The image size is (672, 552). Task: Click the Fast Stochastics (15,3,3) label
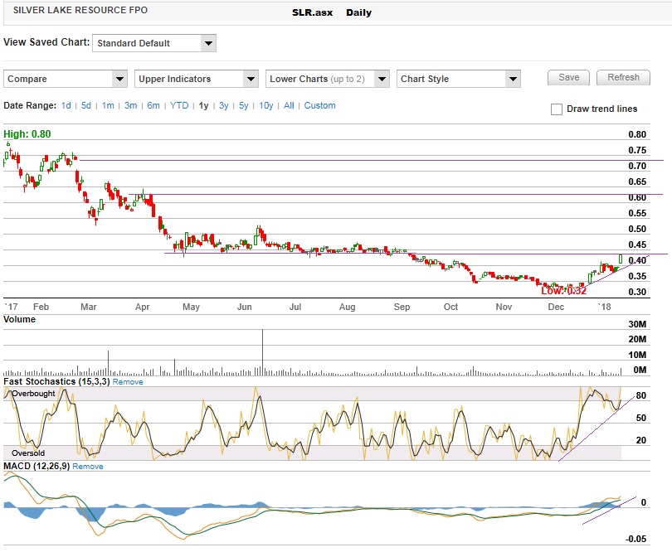(56, 381)
